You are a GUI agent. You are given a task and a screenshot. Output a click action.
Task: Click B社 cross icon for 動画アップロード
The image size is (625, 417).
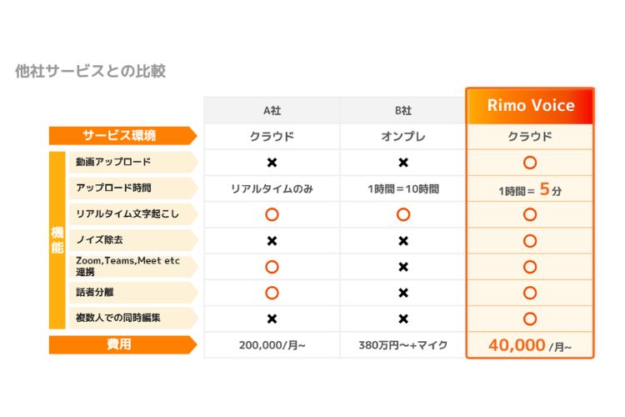click(403, 163)
